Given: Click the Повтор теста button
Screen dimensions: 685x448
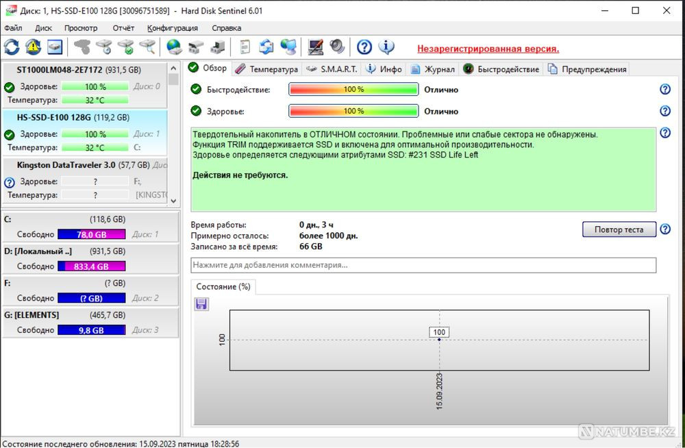Looking at the screenshot, I should coord(619,229).
